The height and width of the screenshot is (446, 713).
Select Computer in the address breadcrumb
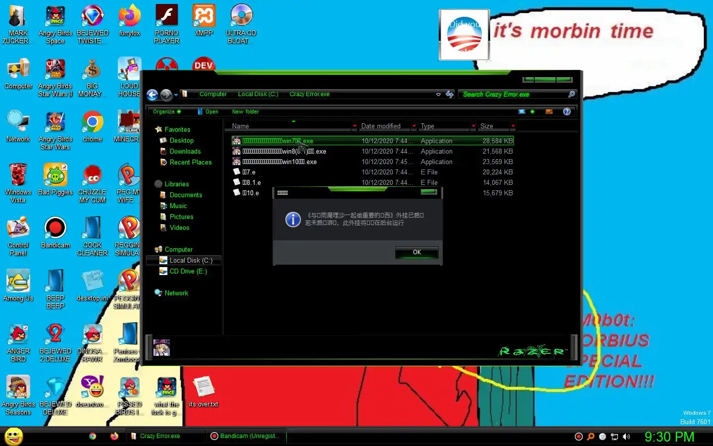pos(213,94)
